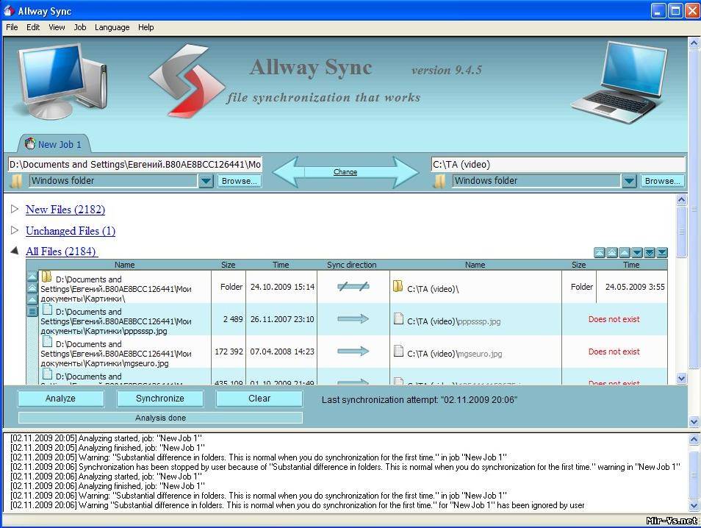The width and height of the screenshot is (701, 528).
Task: Open the left Windows folder type dropdown
Action: coord(206,181)
